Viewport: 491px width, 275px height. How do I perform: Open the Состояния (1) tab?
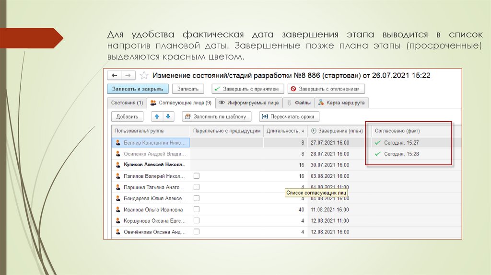[x=127, y=103]
